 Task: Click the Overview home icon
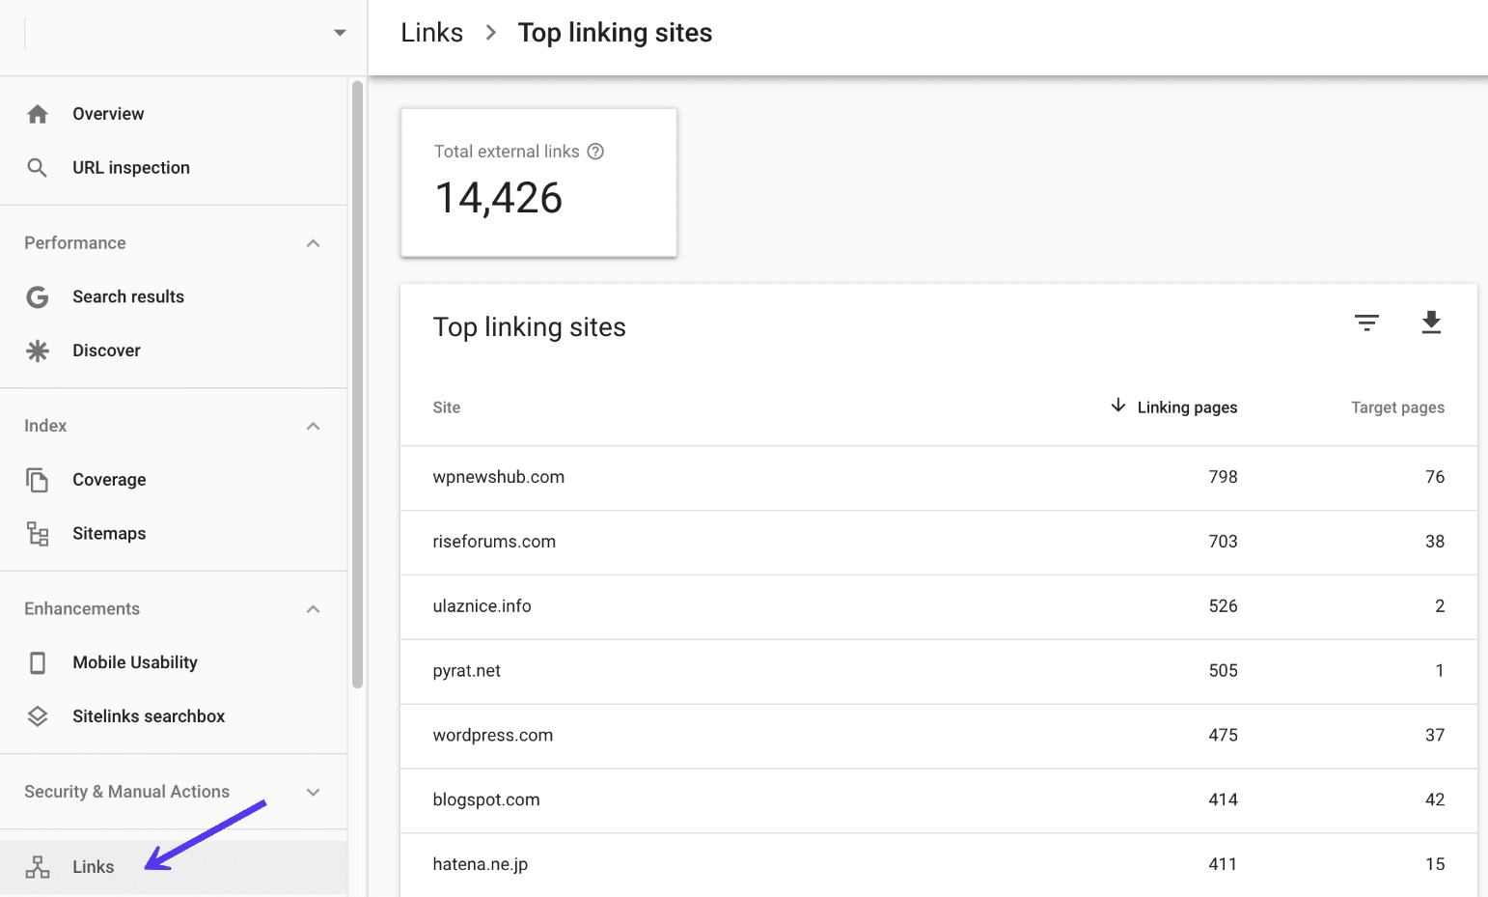(x=37, y=113)
